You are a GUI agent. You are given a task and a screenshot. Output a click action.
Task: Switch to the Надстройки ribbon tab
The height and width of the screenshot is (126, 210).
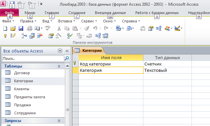(199, 13)
